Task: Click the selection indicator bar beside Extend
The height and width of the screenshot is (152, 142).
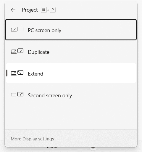Action: coord(7,73)
